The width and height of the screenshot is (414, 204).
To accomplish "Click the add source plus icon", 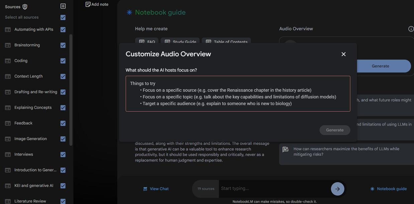I will (x=63, y=6).
